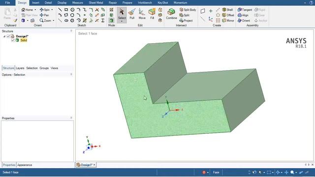
Task: Switch to the Layers panel tab
Action: tap(20, 68)
